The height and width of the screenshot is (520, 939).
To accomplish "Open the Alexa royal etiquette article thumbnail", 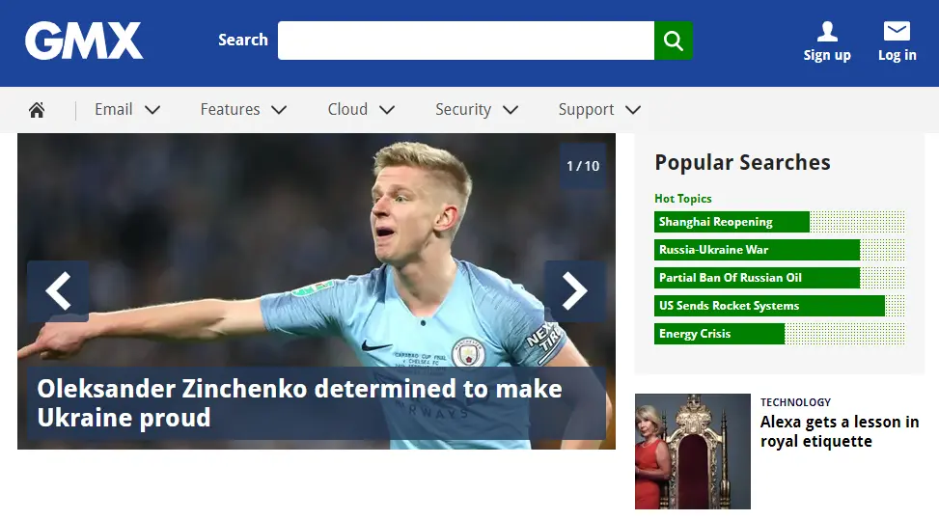I will pyautogui.click(x=692, y=451).
